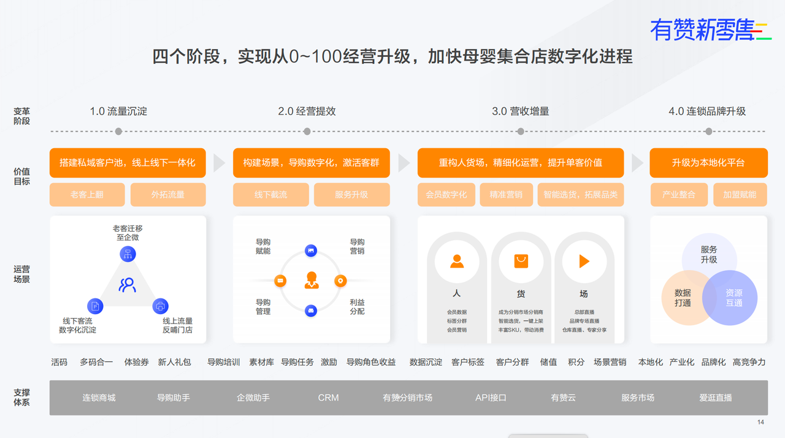Click the 利益分配 label
The height and width of the screenshot is (438, 785).
[357, 307]
